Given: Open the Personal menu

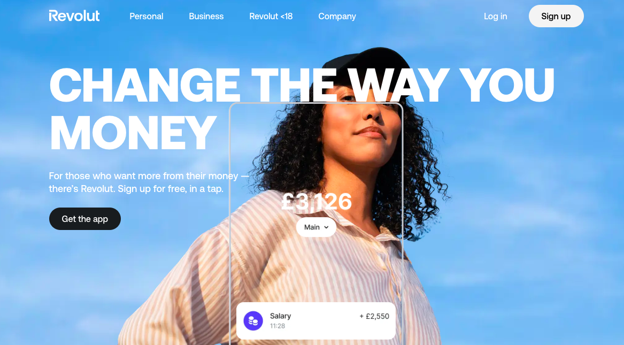Looking at the screenshot, I should pos(147,17).
